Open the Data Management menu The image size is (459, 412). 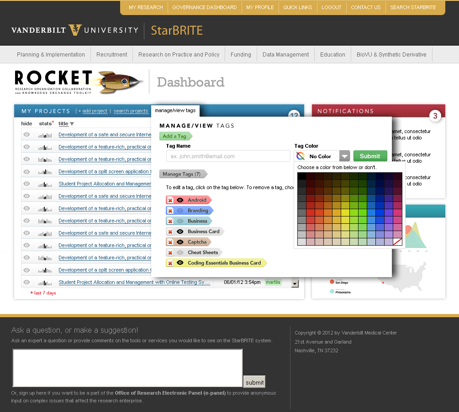(x=285, y=55)
